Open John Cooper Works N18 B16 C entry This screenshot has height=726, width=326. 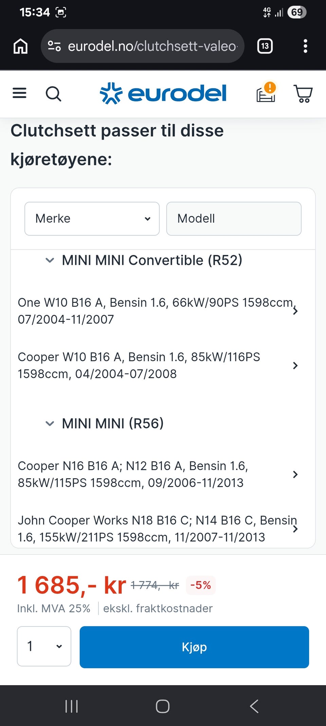coord(158,529)
